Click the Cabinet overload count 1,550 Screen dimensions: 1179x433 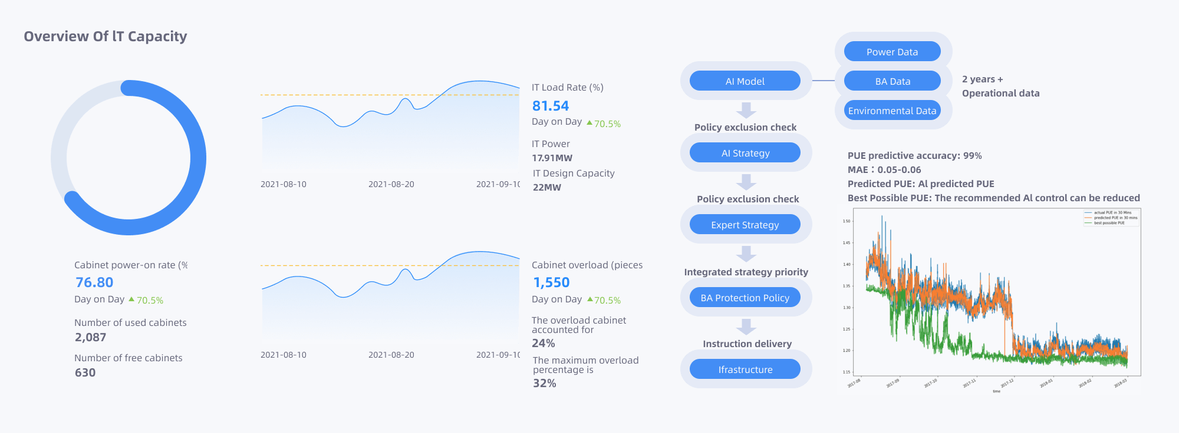(551, 282)
